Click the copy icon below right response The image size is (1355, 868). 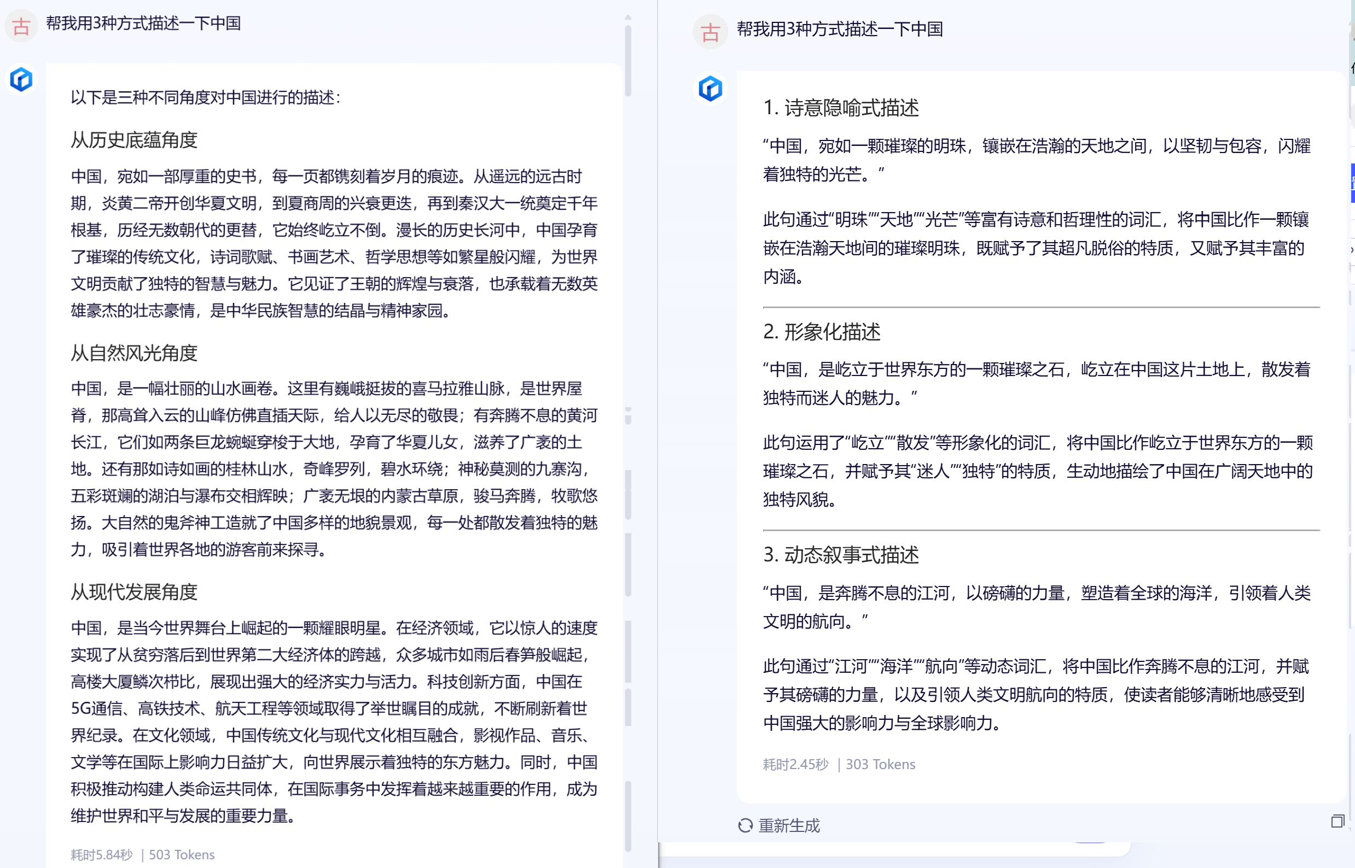[1337, 821]
